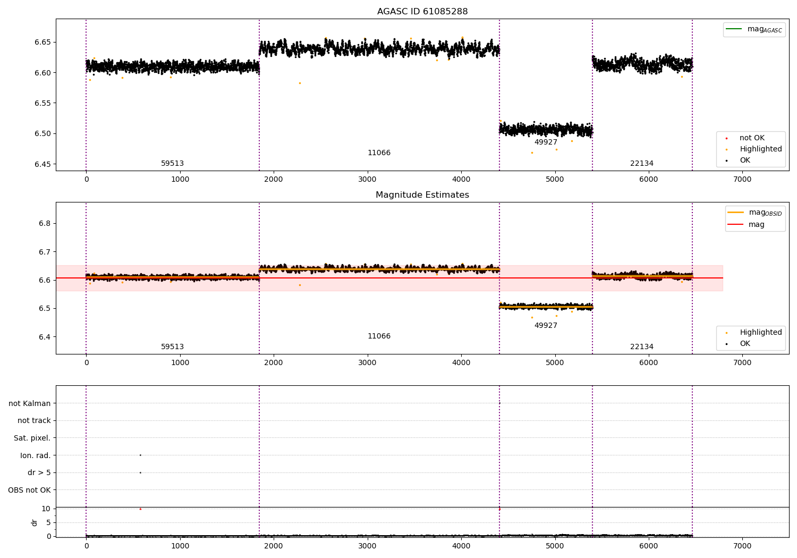797x558 pixels.
Task: Click the green mag AGASC legend entry
Action: coord(754,29)
